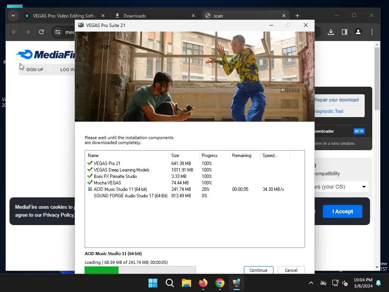This screenshot has height=292, width=389.
Task: Reload the page in Chrome
Action: coord(41,32)
